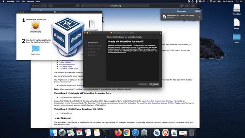The width and height of the screenshot is (245, 138).
Task: Select the Summary step in installer sidebar
Action: (x=91, y=55)
